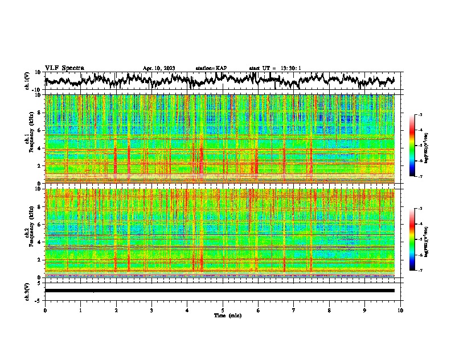Click the "6" kHz tick on ch.1 spectrogram axis
Viewport: 451px width, 348px height.
tap(39, 131)
